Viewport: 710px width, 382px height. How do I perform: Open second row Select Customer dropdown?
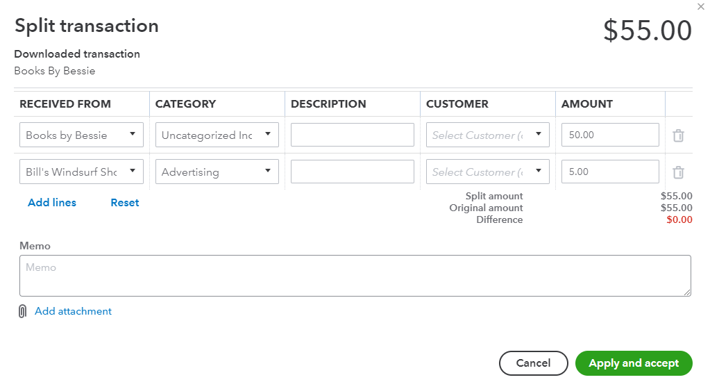pos(488,172)
